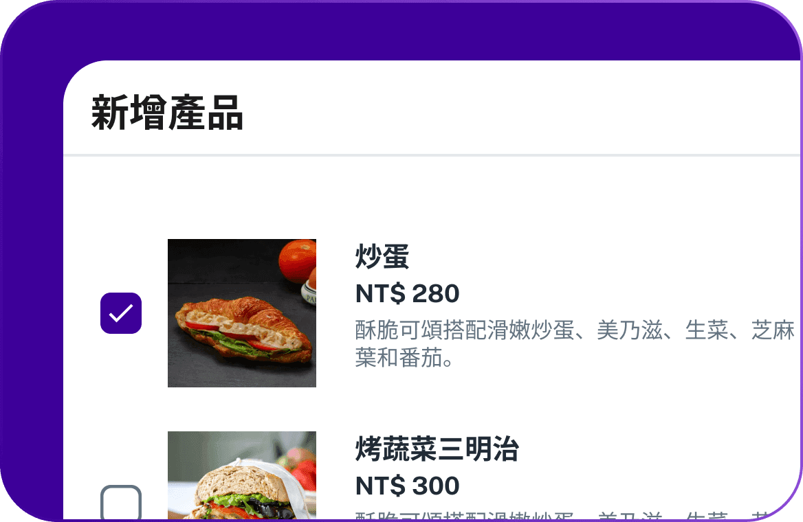Click the divider line below 新增產品
803x522 pixels.
(x=432, y=155)
